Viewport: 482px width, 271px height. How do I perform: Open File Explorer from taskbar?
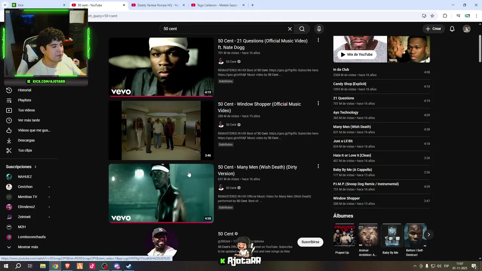coord(43,266)
